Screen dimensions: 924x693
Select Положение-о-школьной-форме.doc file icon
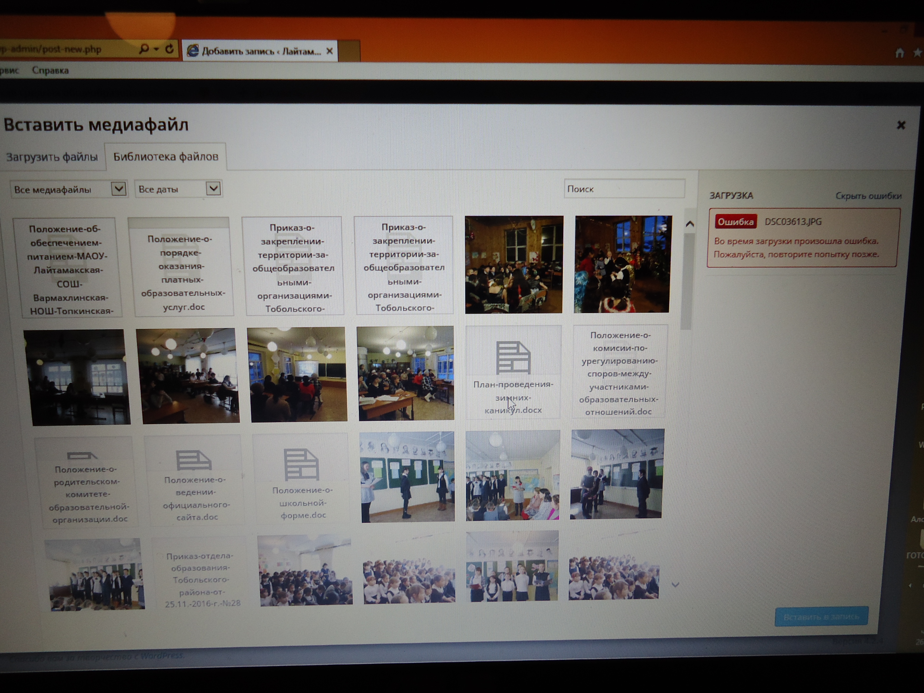[x=301, y=464]
